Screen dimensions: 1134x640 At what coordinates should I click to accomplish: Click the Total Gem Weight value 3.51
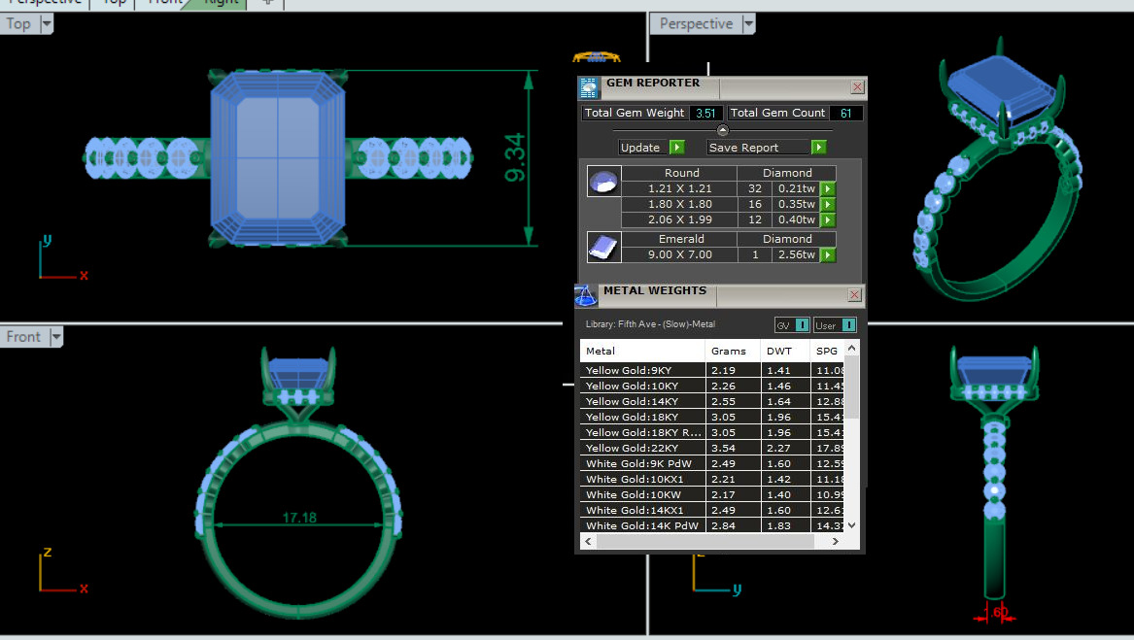[705, 114]
